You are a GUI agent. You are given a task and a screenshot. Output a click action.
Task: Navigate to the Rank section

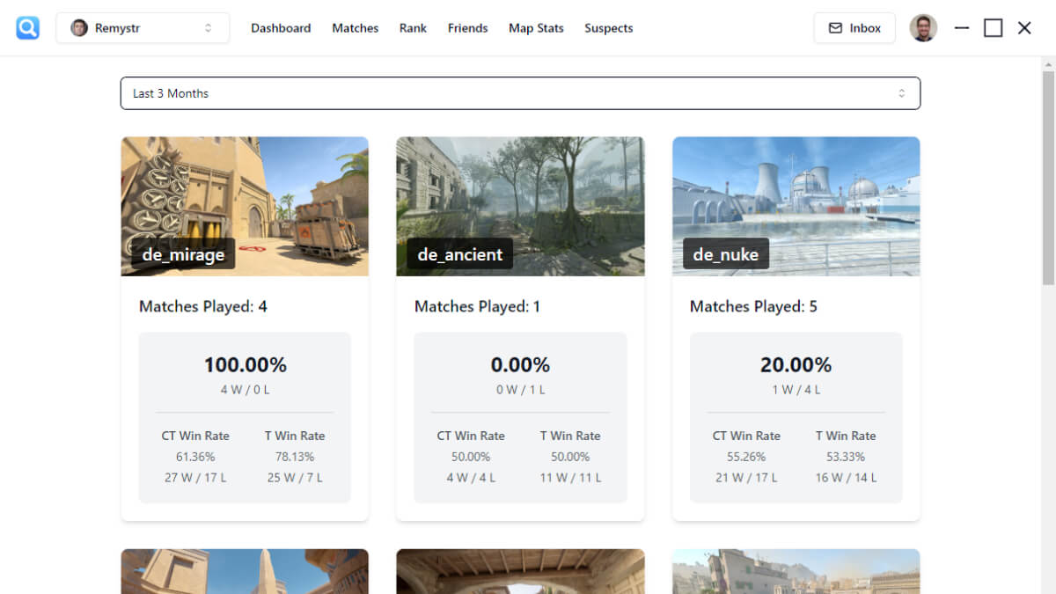pos(413,28)
